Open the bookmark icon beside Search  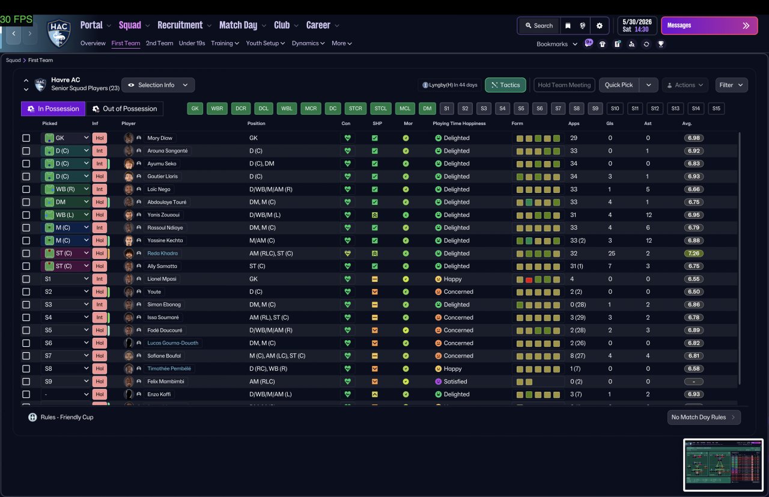tap(568, 26)
